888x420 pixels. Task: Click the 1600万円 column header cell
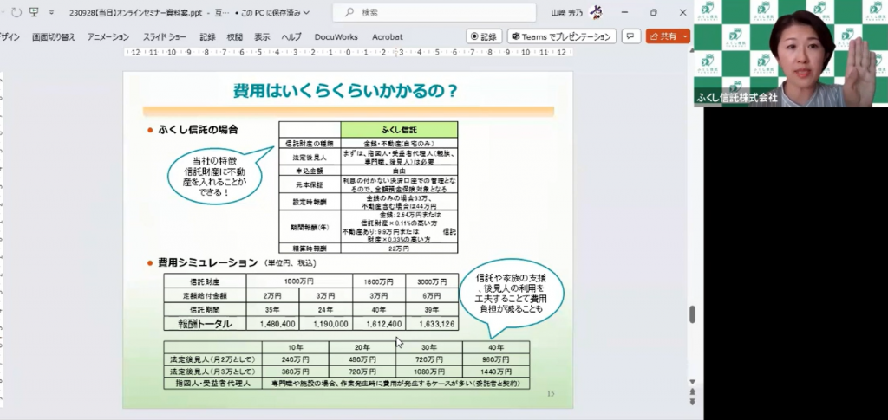379,281
